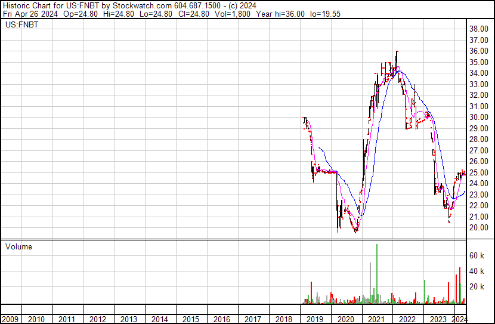The height and width of the screenshot is (324, 495).
Task: Click the 60 k volume axis label
Action: pyautogui.click(x=476, y=255)
